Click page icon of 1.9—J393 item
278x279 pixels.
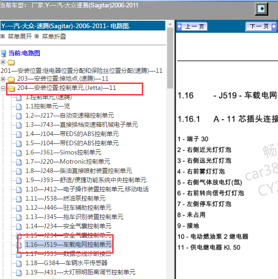tap(19, 181)
